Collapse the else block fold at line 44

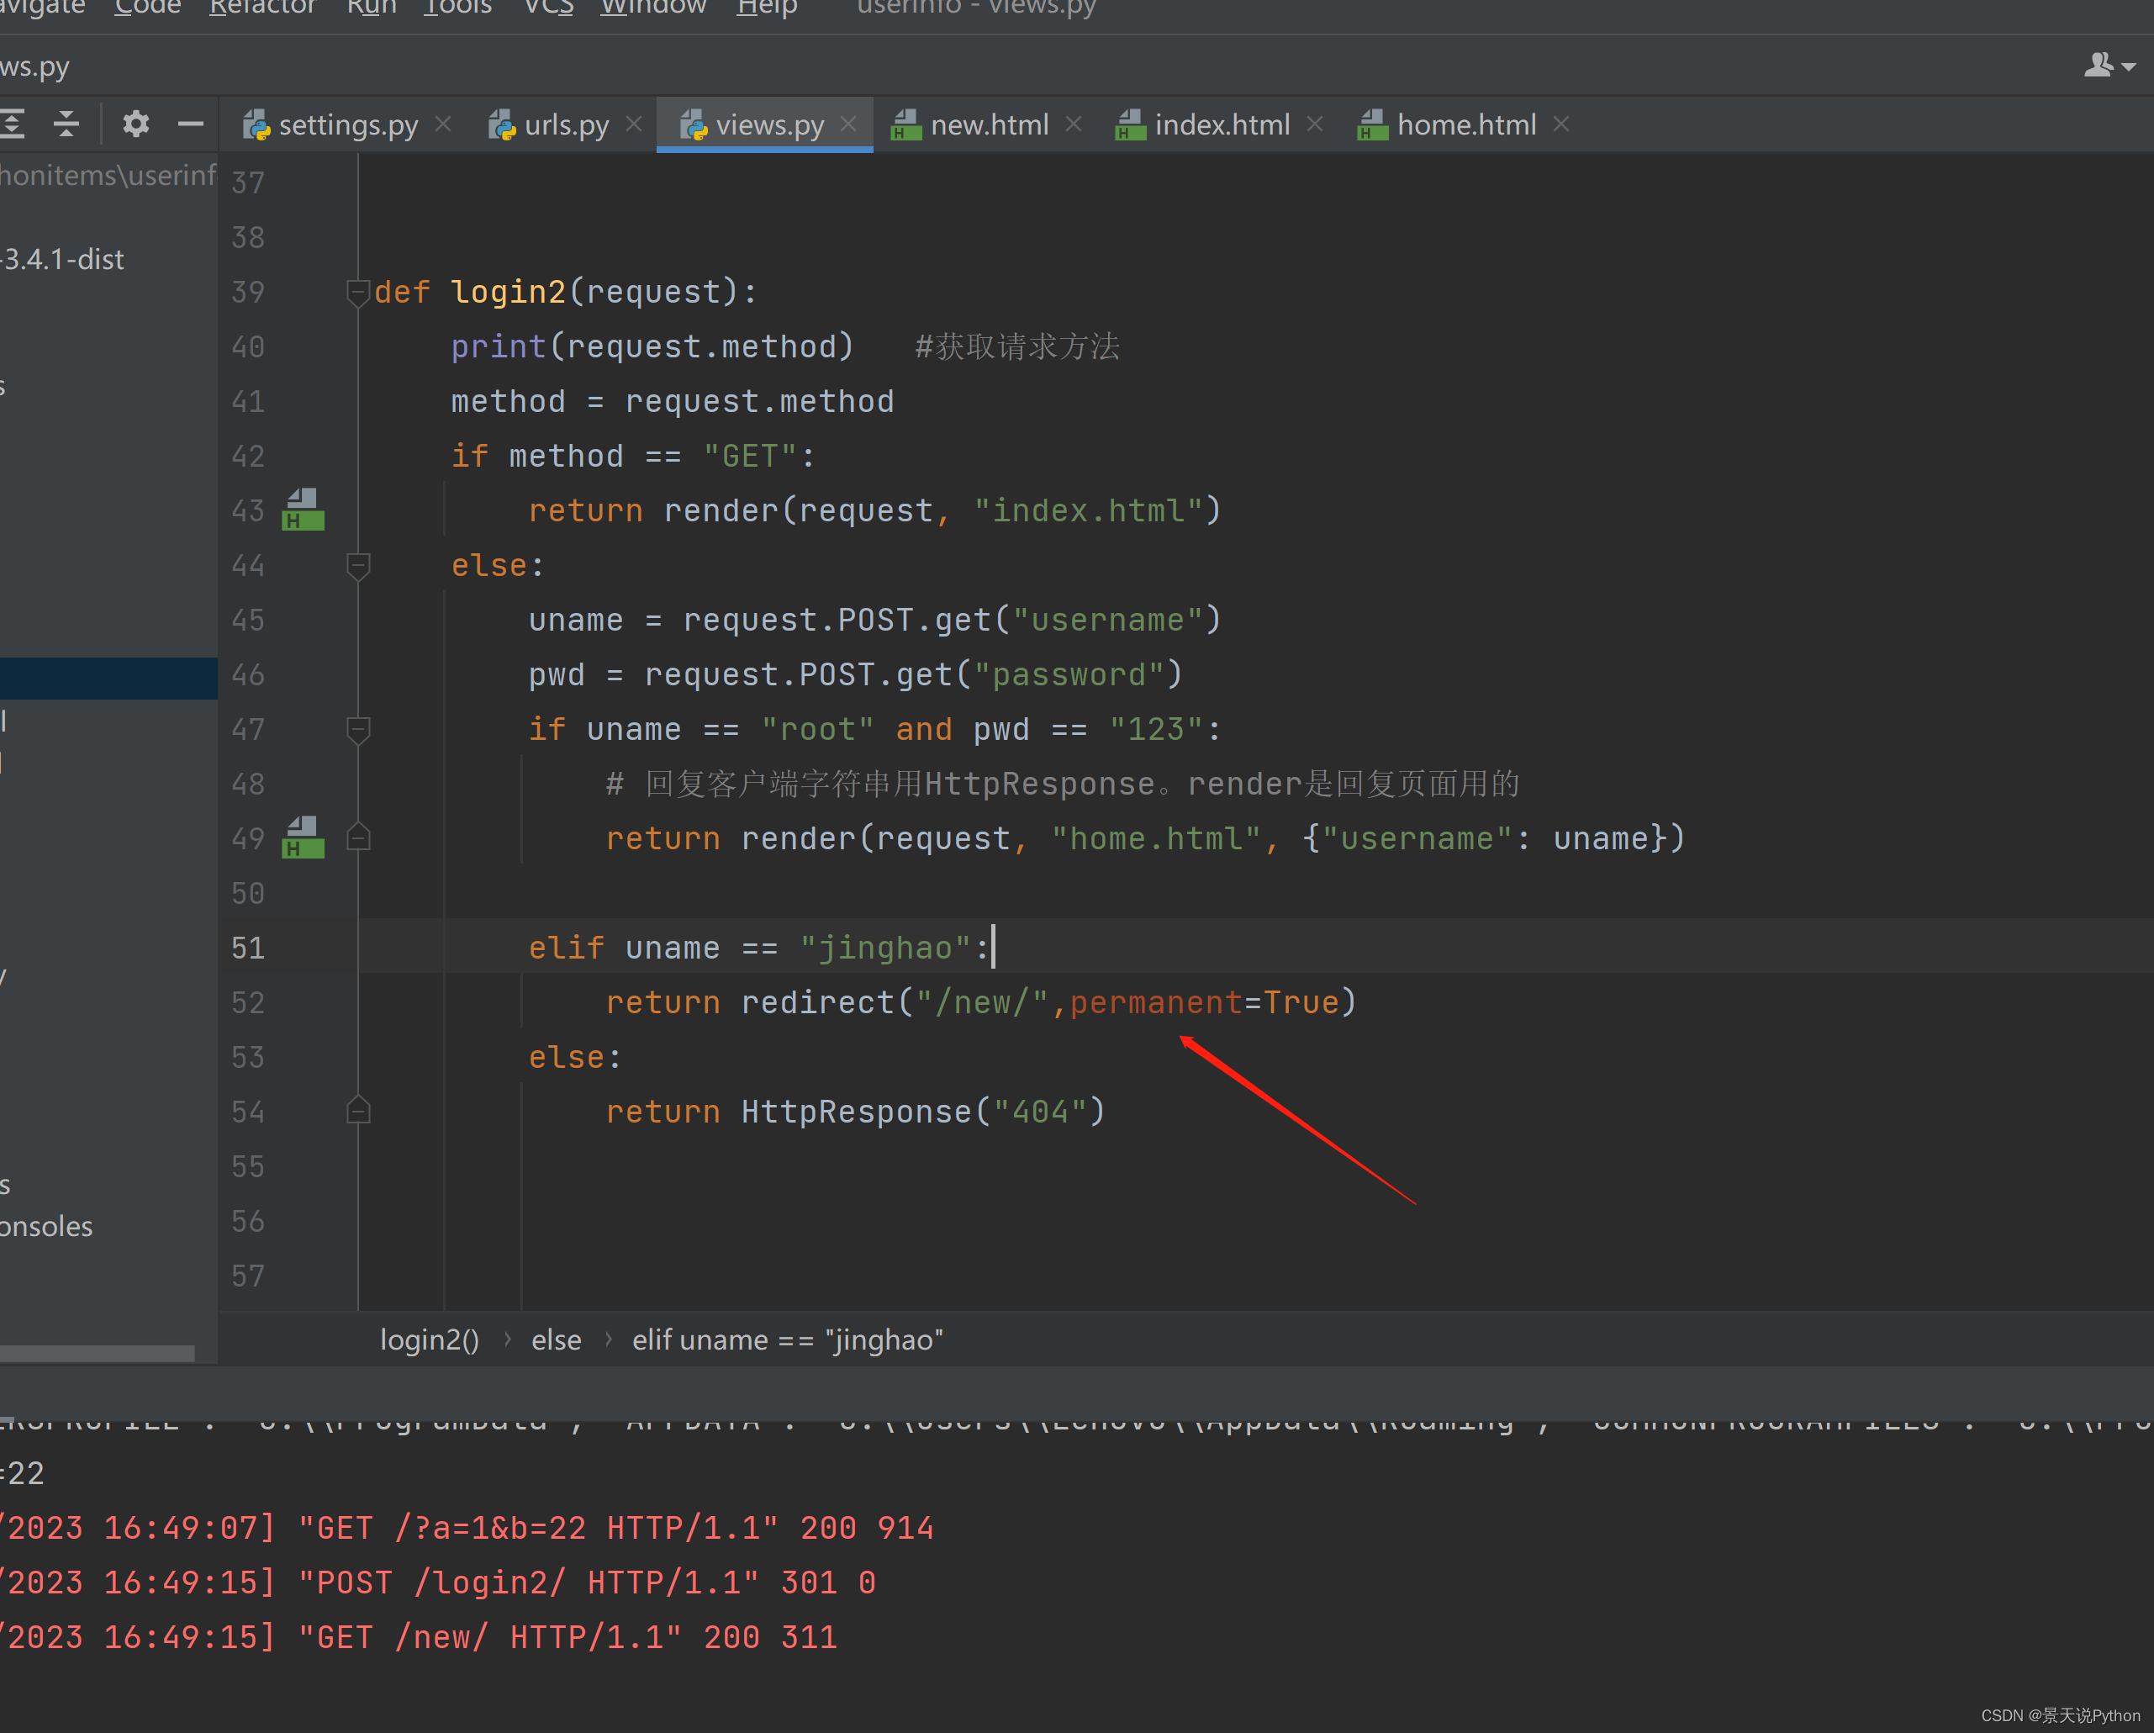[357, 566]
